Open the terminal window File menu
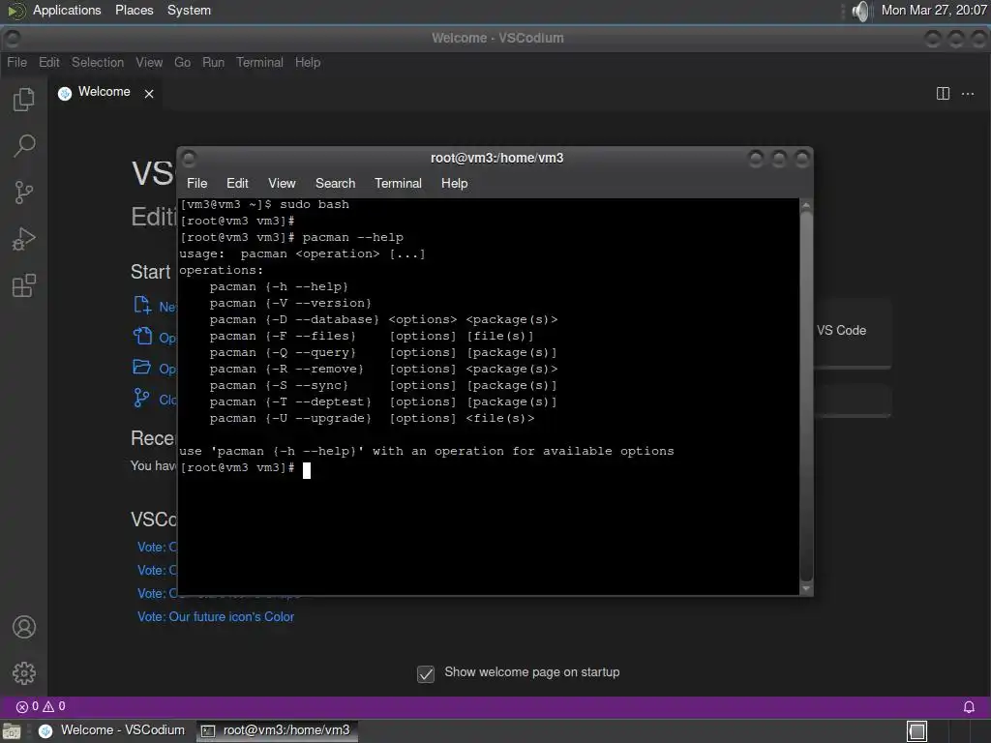 pos(196,183)
